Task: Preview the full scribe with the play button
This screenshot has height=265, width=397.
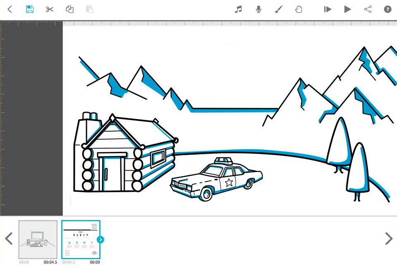Action: click(327, 9)
